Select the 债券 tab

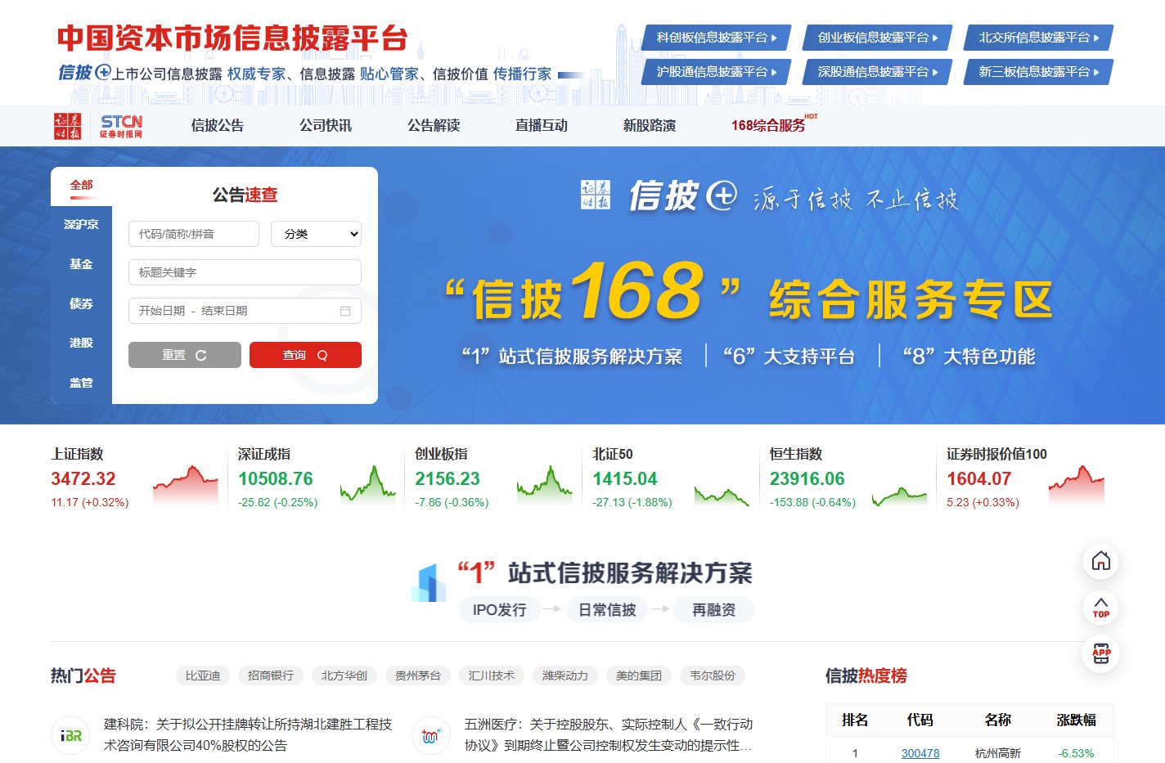tap(81, 303)
